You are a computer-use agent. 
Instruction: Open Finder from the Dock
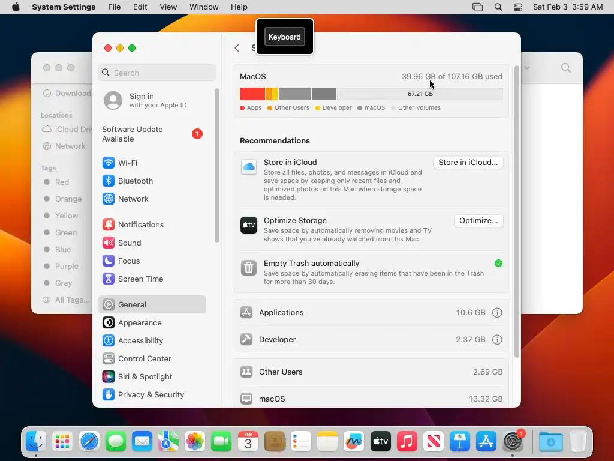[x=35, y=442]
